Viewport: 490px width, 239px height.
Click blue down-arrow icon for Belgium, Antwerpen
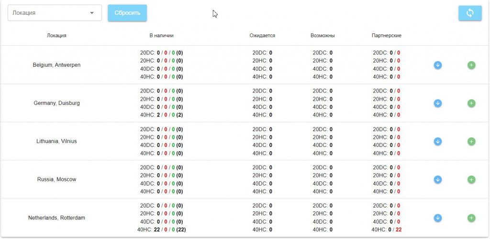(x=437, y=65)
